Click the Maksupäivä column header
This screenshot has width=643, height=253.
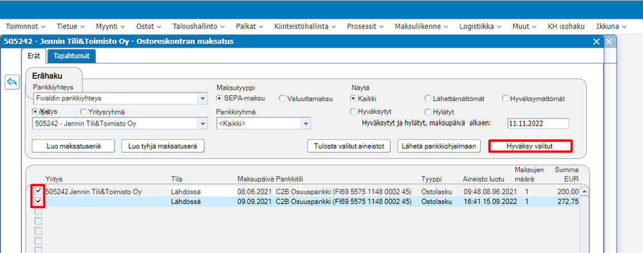coord(256,179)
